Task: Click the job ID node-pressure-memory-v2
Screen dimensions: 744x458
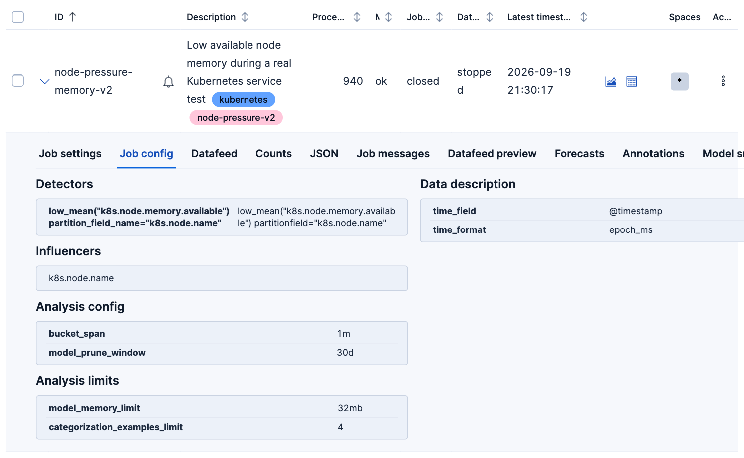Action: click(94, 81)
